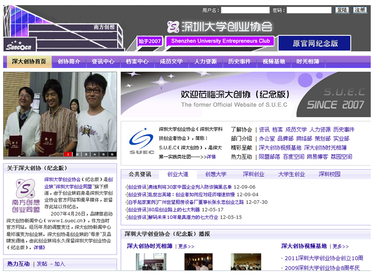Viewport: 374px width, 280px height.
Task: Open 详情 link in 关于深大创协 panel
Action: pyautogui.click(x=39, y=247)
